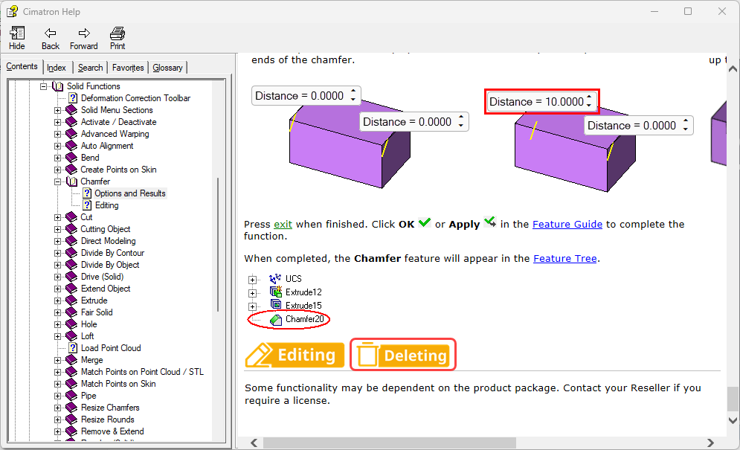Click the Chamfer20 feature icon

(x=276, y=320)
